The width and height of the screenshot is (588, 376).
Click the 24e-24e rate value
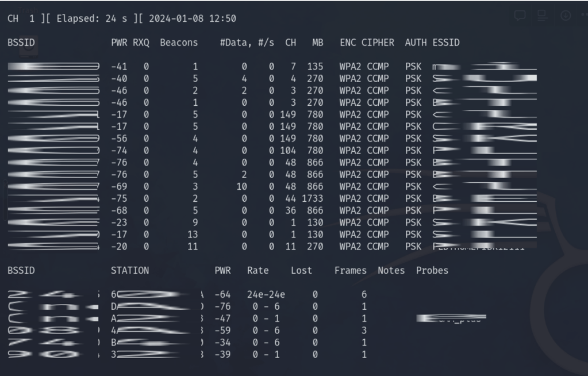pos(266,295)
